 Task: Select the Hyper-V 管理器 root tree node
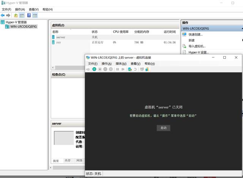click(16, 22)
